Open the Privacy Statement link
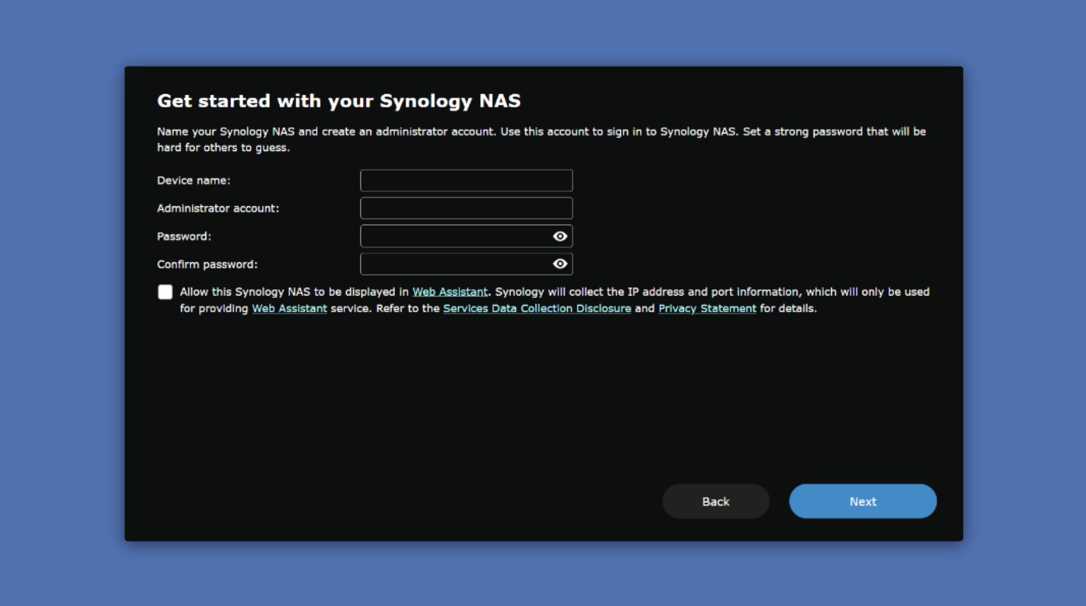 tap(707, 309)
